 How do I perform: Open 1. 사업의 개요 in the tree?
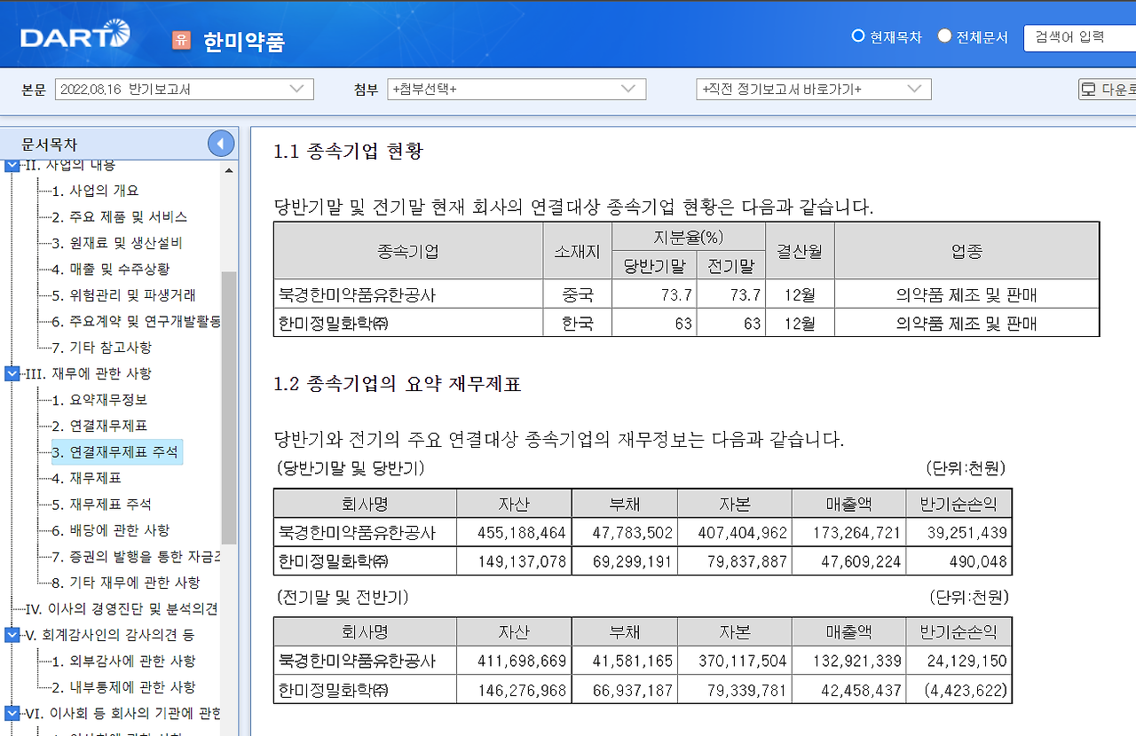tap(95, 191)
